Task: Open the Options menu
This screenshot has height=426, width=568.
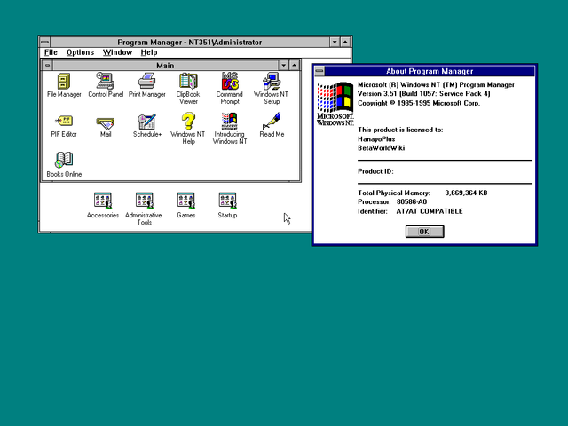Action: pos(80,52)
